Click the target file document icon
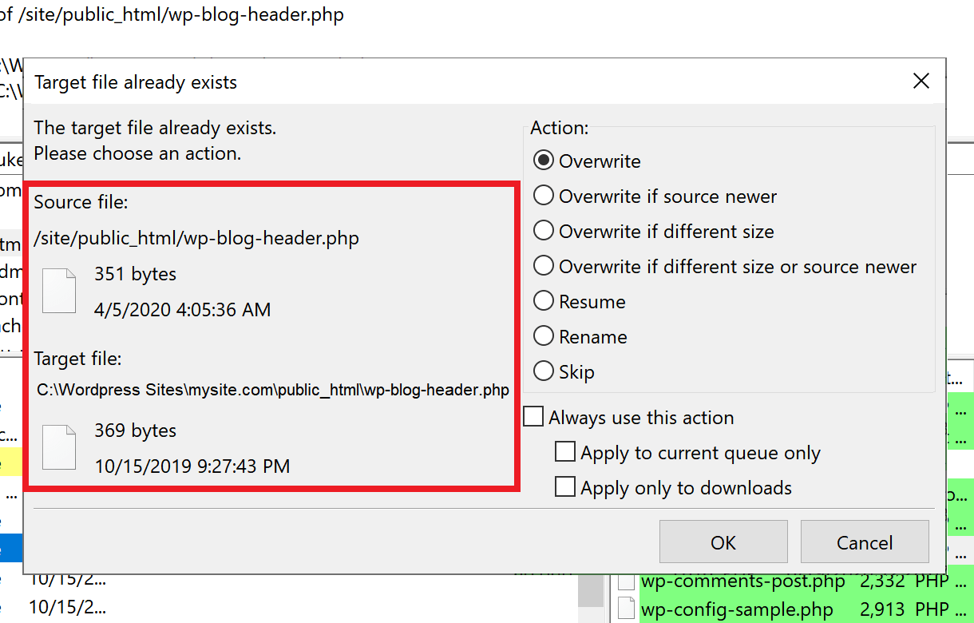 coord(59,447)
